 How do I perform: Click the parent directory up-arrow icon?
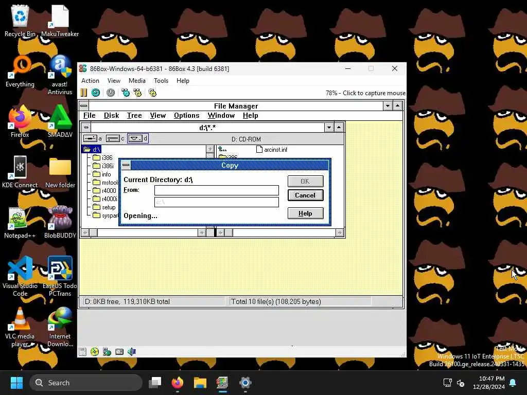(222, 150)
